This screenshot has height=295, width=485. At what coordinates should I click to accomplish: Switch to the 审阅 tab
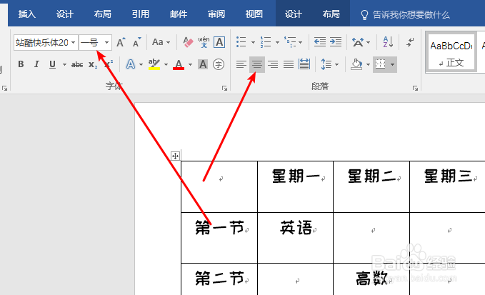216,14
